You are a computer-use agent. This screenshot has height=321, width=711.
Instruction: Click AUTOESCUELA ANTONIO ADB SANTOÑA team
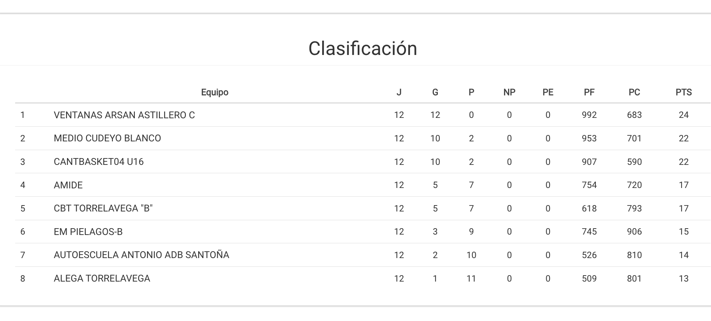[141, 255]
